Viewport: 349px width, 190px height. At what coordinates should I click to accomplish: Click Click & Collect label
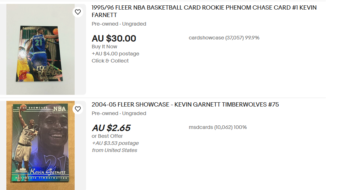click(x=110, y=61)
